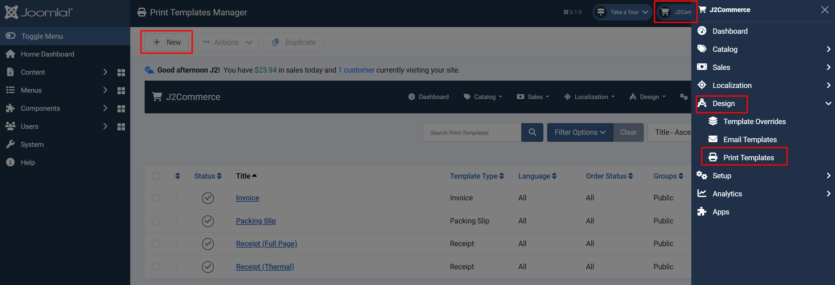Check the Receipt (Full Page) row checkbox

click(x=155, y=244)
